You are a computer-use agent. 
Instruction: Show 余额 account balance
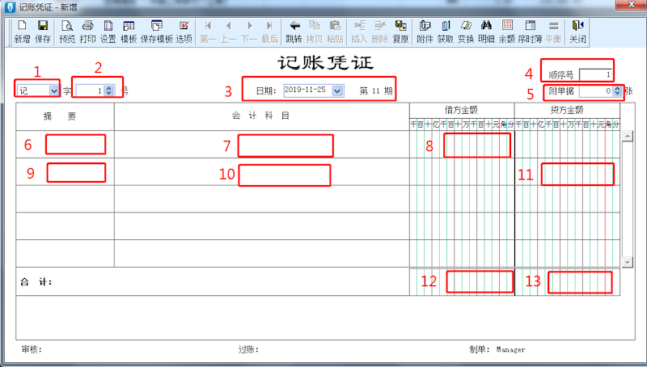tap(507, 32)
